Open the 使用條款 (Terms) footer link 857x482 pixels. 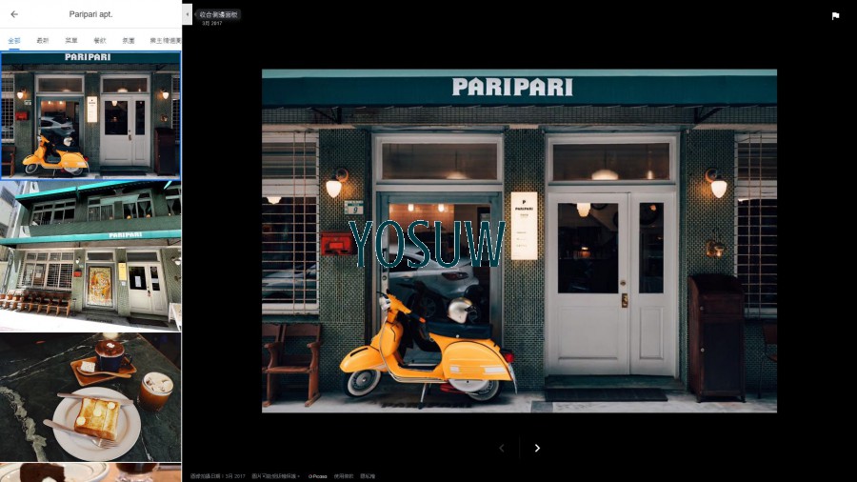344,476
